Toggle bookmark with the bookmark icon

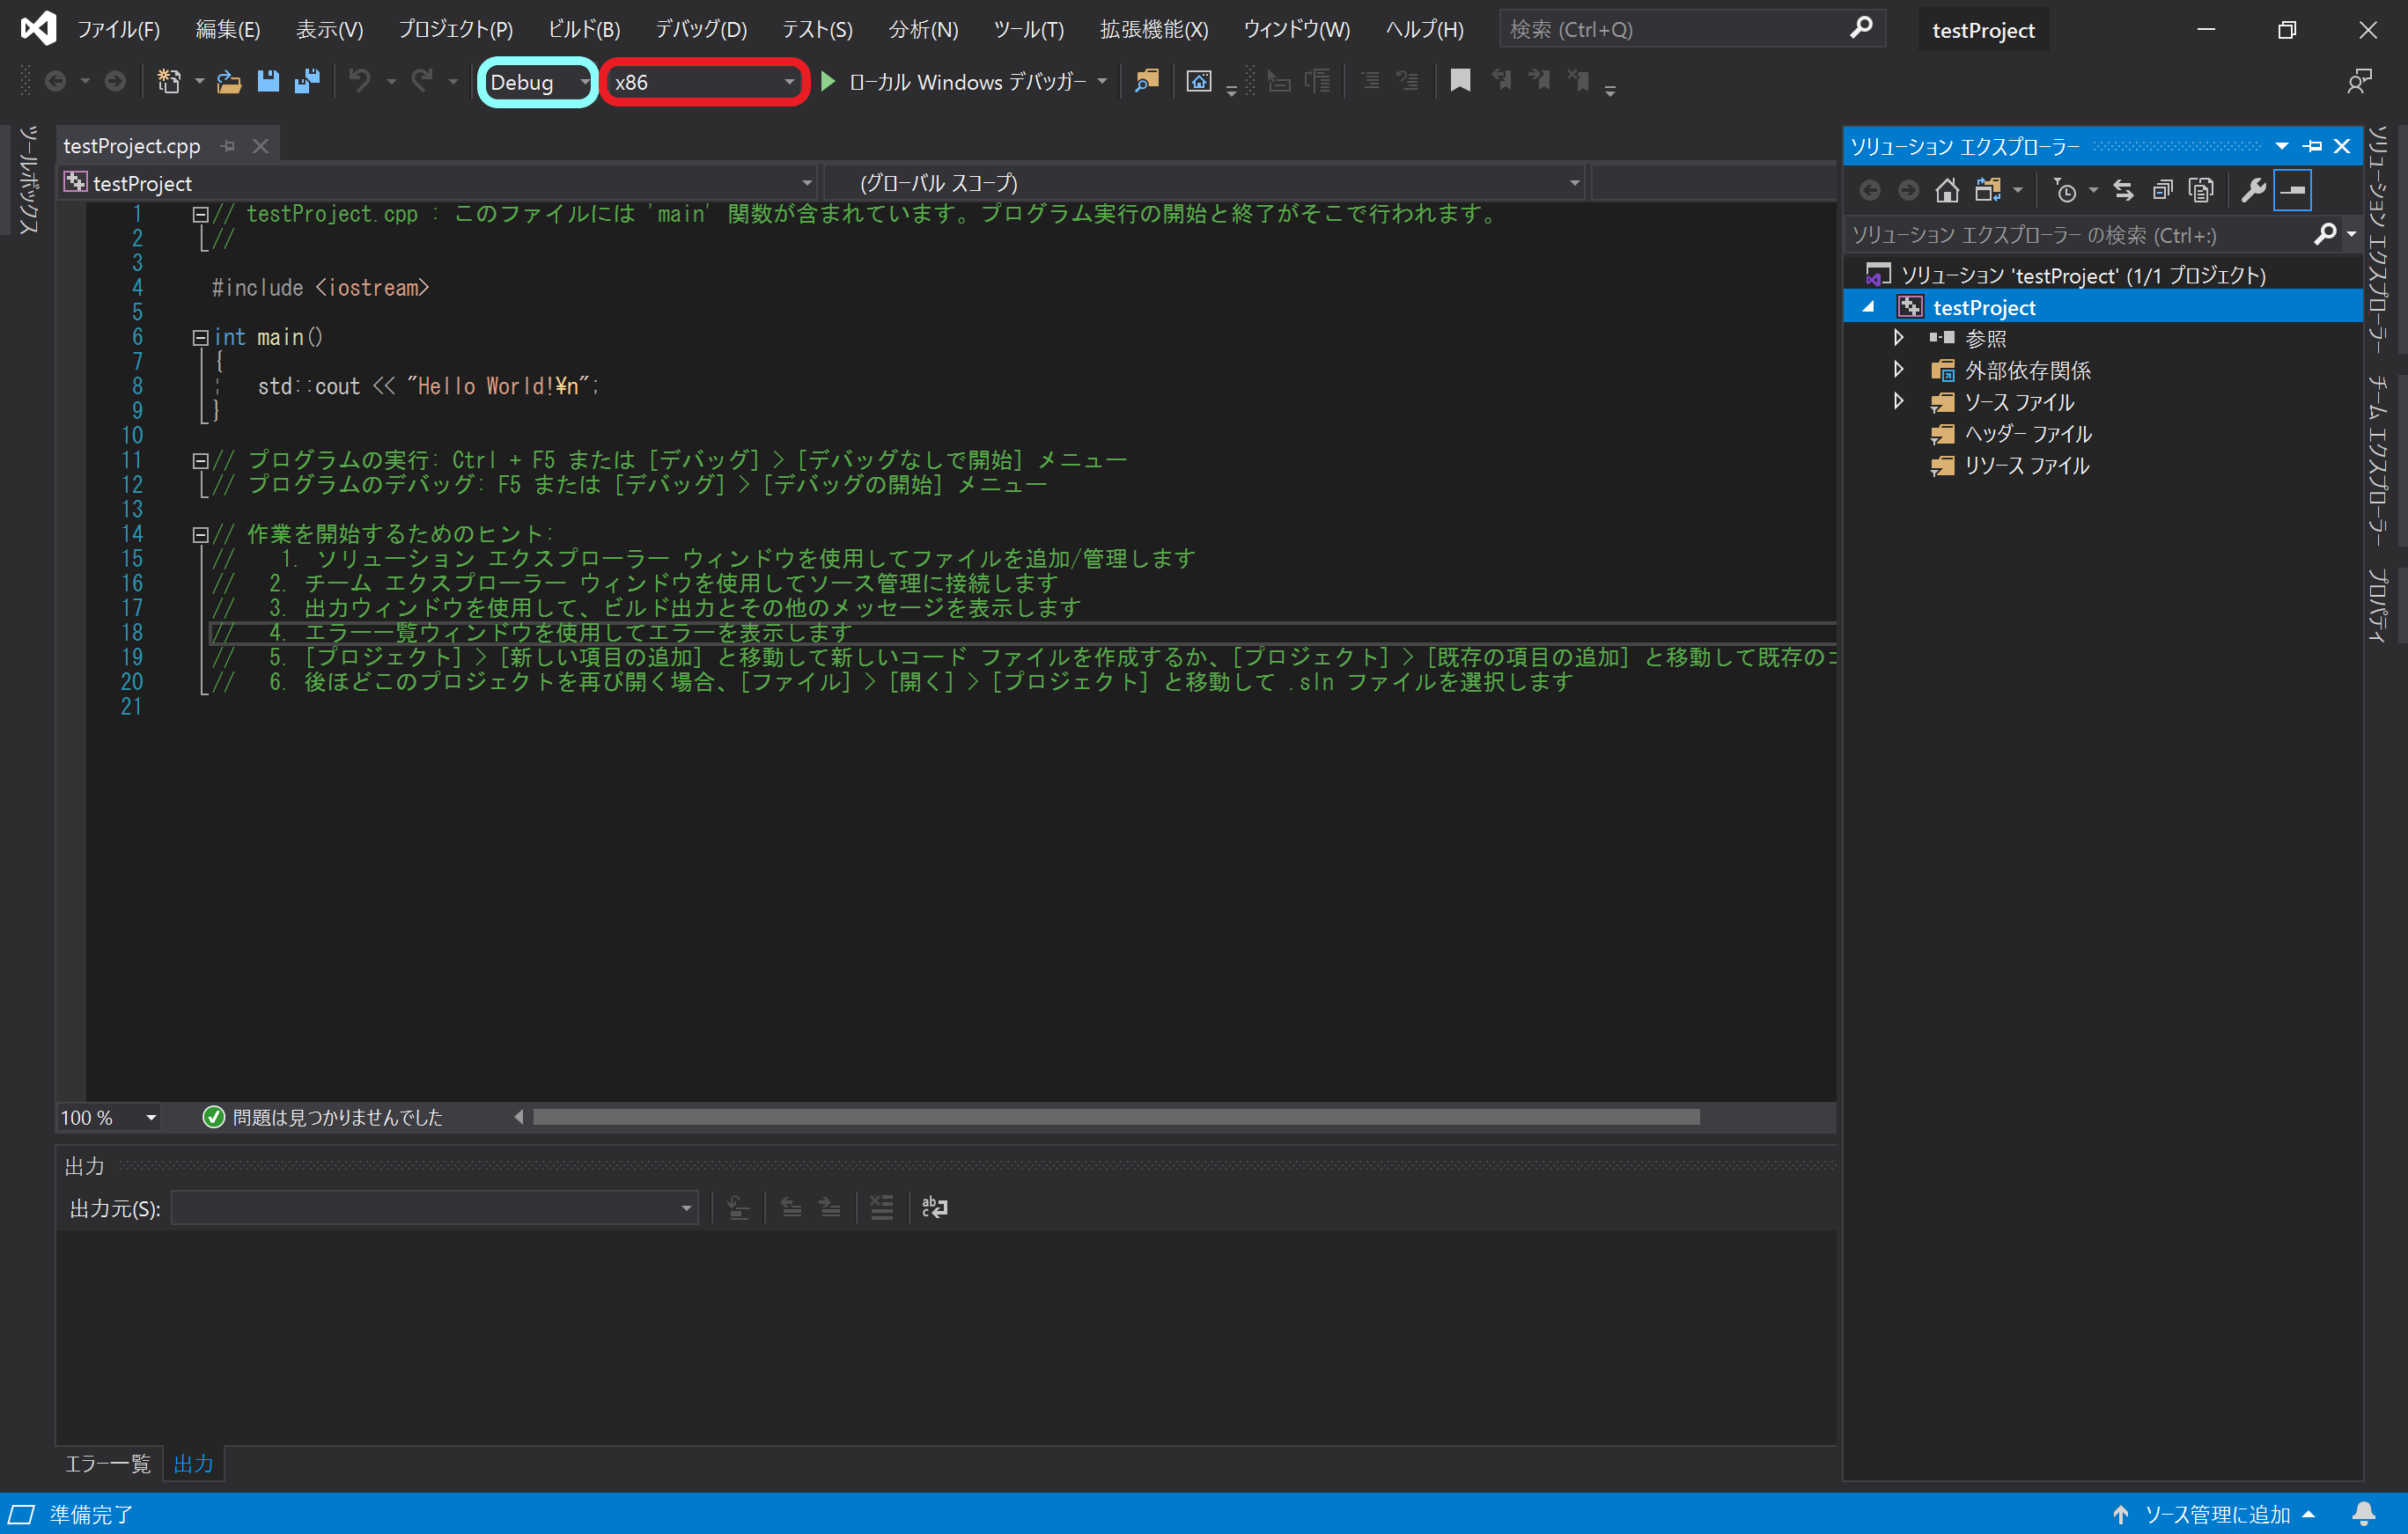click(x=1460, y=81)
